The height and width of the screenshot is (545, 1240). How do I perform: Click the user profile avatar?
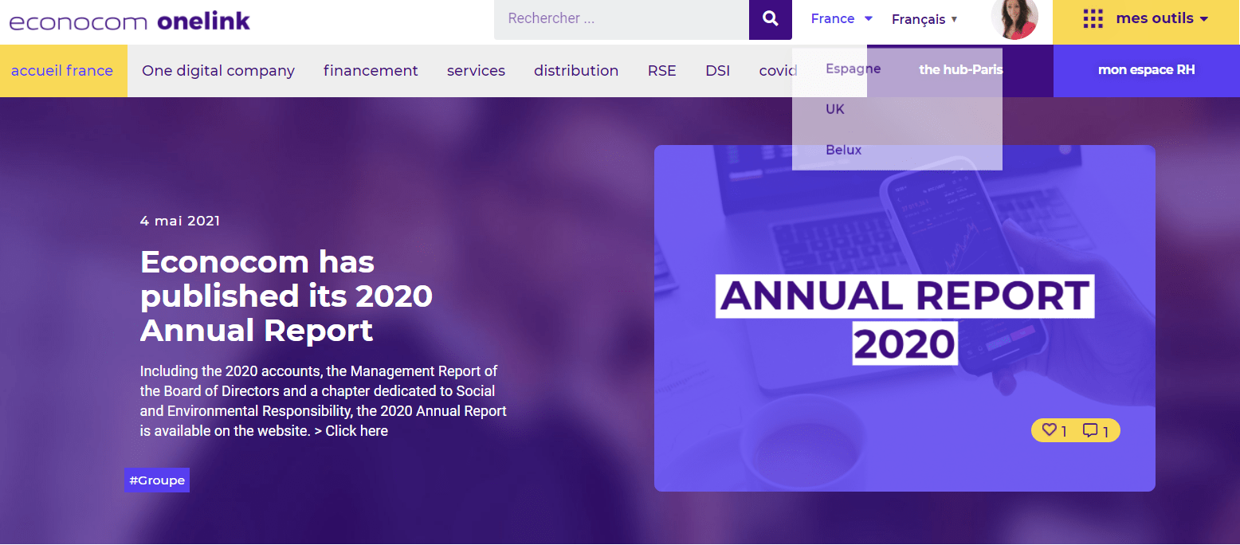(x=1014, y=19)
